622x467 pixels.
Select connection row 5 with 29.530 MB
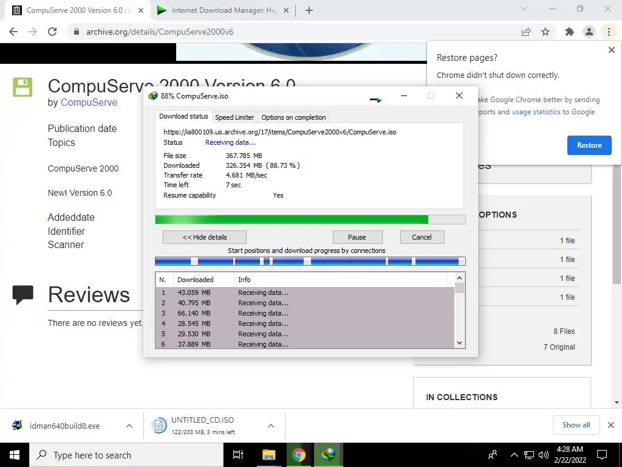pos(305,334)
